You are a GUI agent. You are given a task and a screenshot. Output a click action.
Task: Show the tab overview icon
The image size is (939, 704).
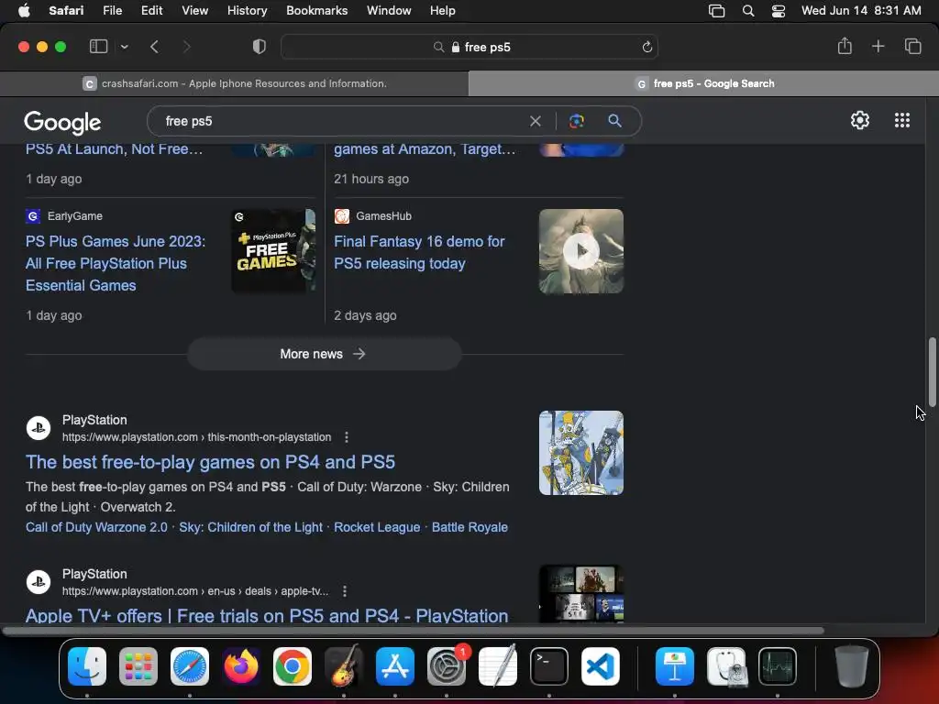[912, 46]
